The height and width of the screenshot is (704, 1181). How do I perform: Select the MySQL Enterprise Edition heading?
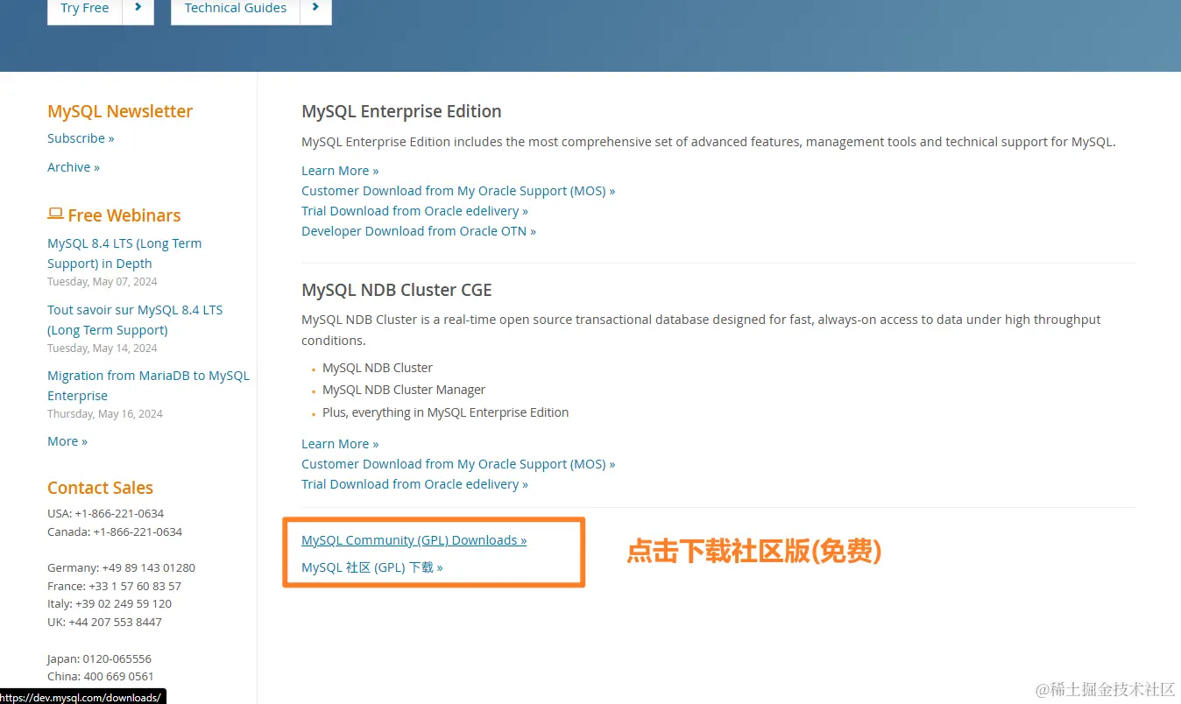[x=401, y=111]
